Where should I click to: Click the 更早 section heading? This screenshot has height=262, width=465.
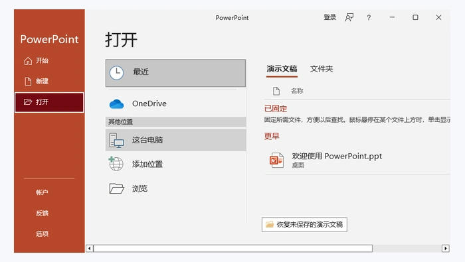coord(272,136)
